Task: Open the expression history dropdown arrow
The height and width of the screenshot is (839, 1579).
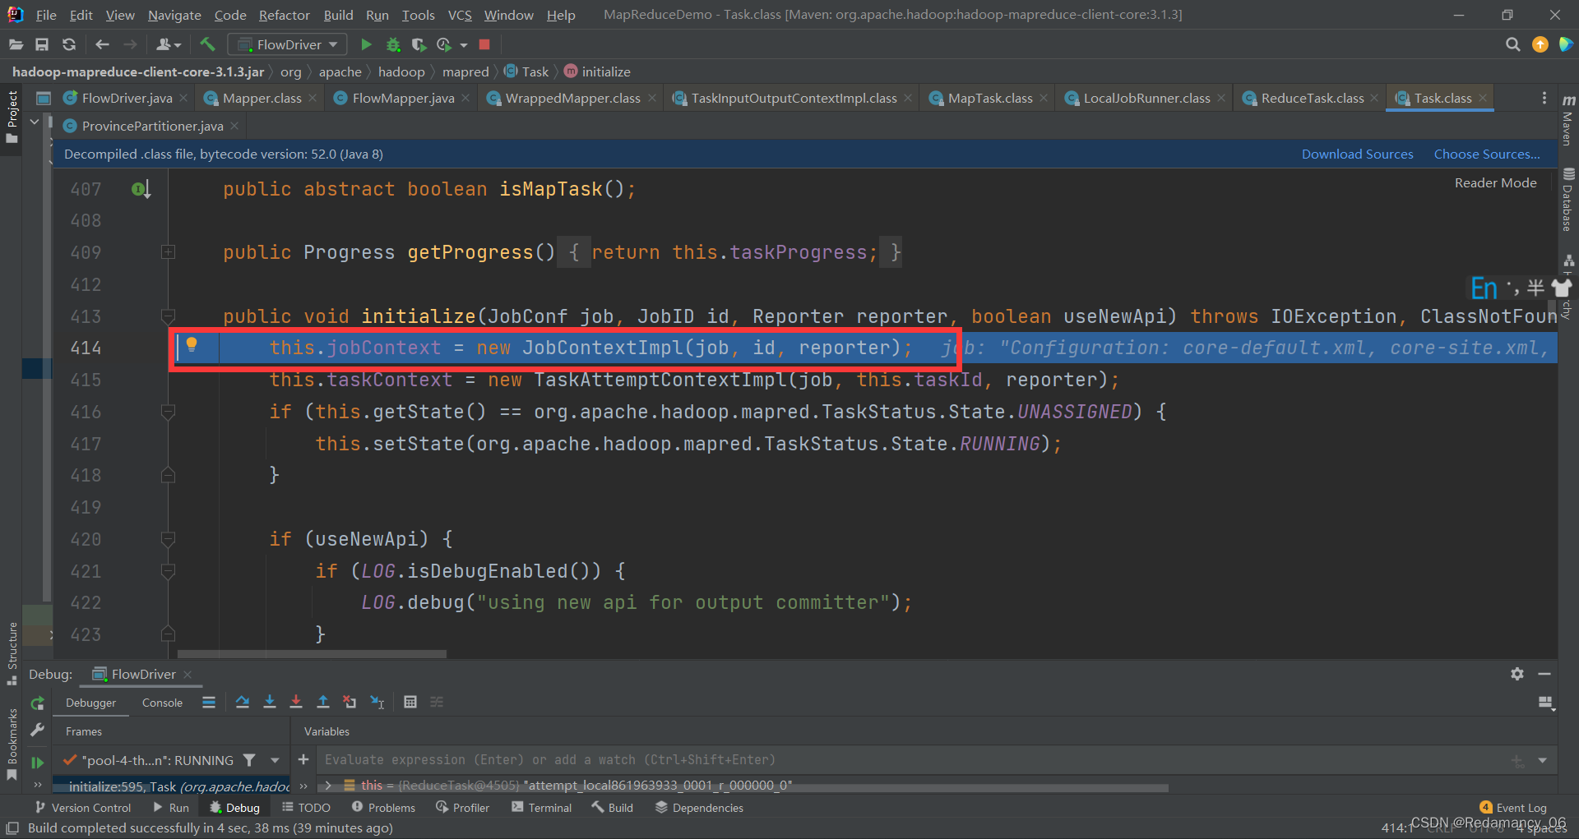Action: 1543,760
